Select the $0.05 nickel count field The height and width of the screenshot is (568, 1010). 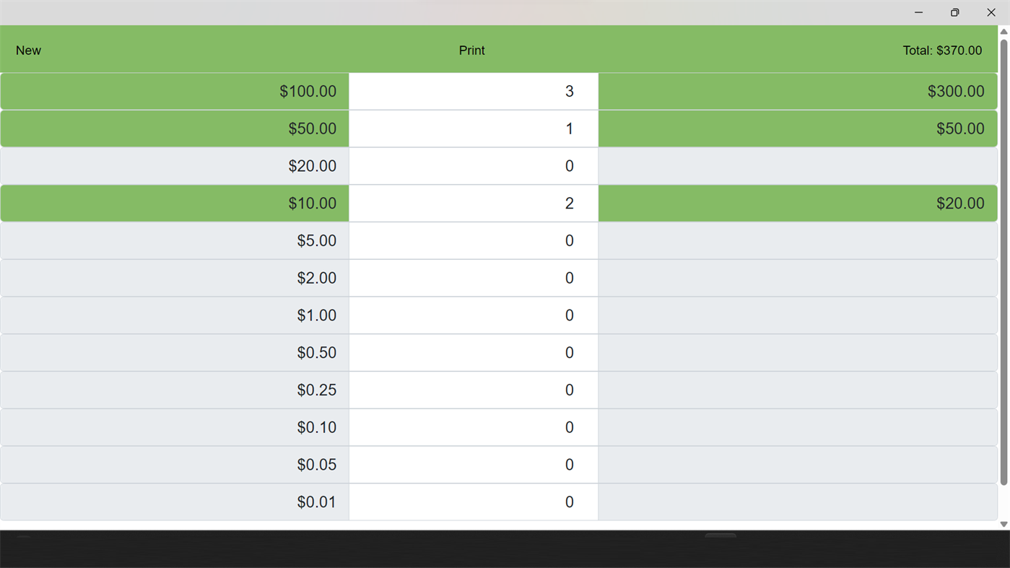tap(473, 464)
